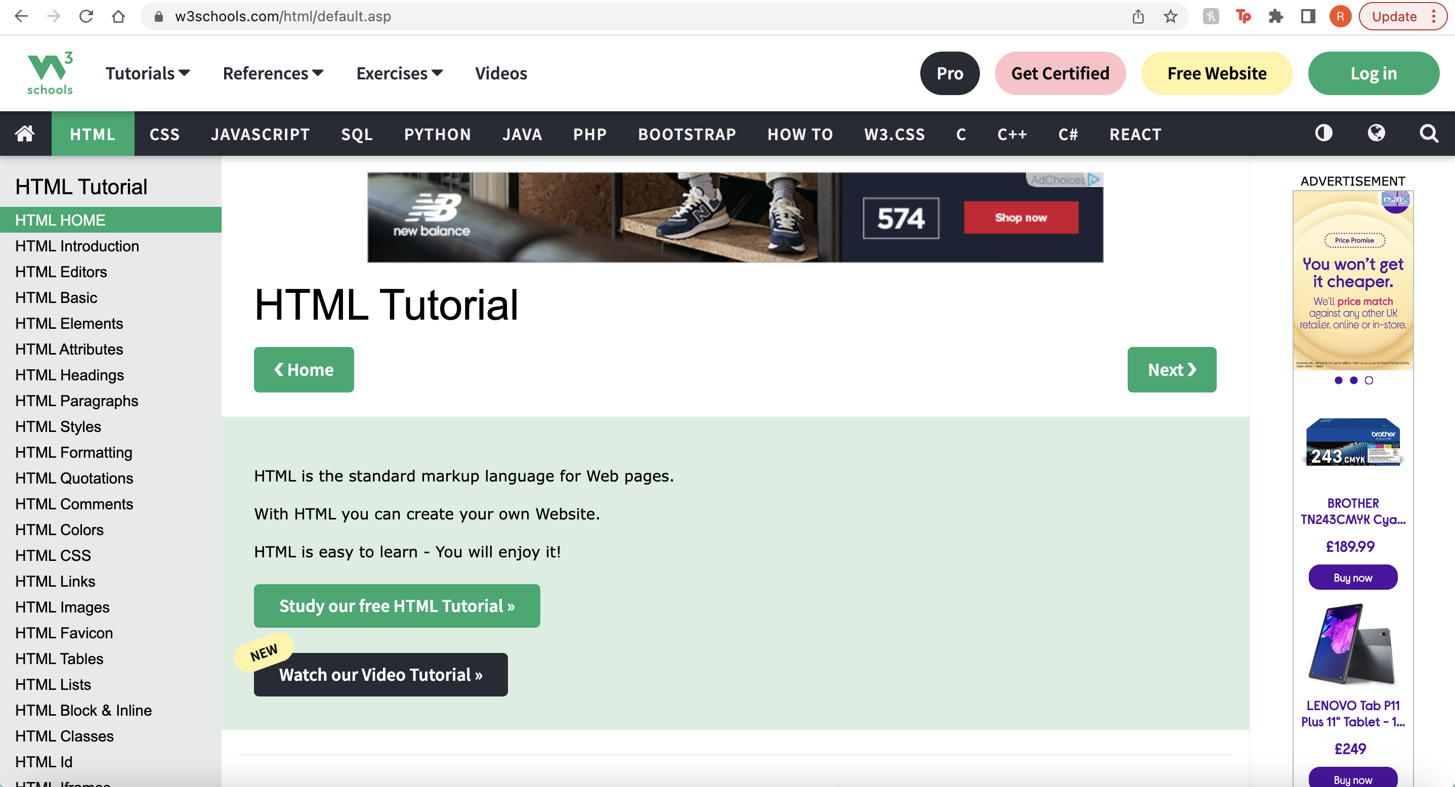Image resolution: width=1455 pixels, height=787 pixels.
Task: Click the Pro button
Action: coord(950,73)
